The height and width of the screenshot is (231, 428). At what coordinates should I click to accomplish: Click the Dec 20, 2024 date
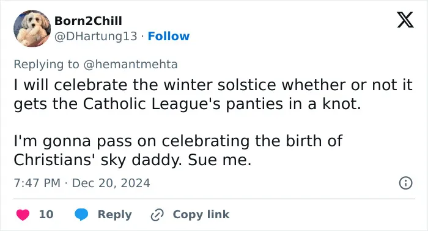tap(111, 183)
